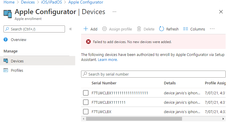Click the Delete trash icon
228x128 pixels.
tap(139, 29)
